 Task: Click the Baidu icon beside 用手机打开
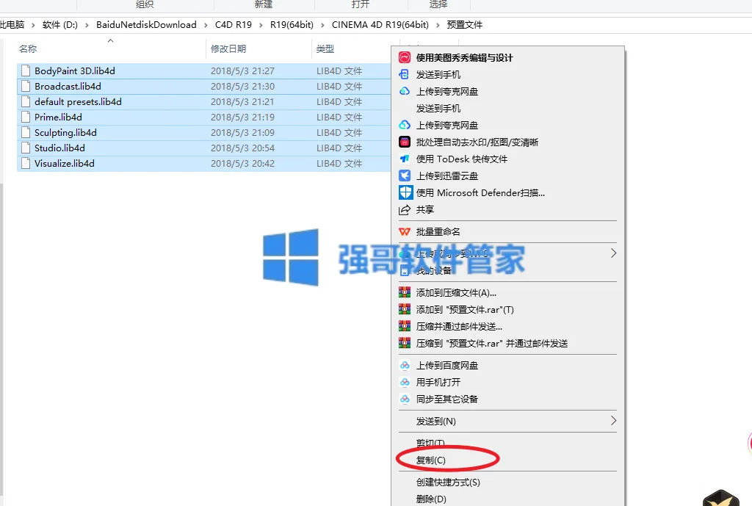click(405, 383)
